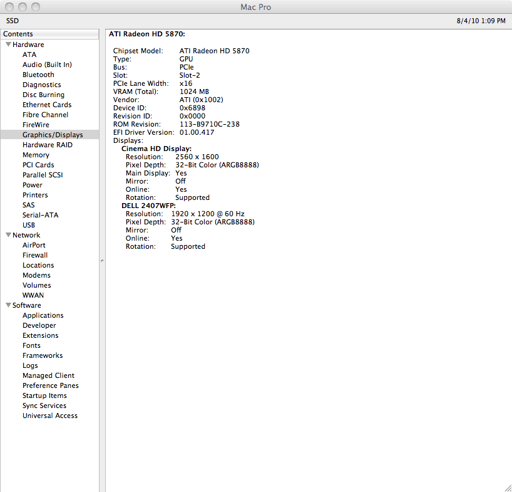This screenshot has height=492, width=512.
Task: Select Managed Client item
Action: (x=48, y=375)
